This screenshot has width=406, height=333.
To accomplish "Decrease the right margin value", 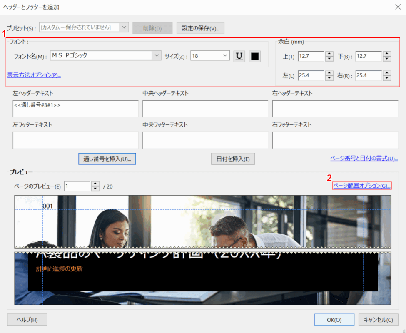I will (x=387, y=78).
